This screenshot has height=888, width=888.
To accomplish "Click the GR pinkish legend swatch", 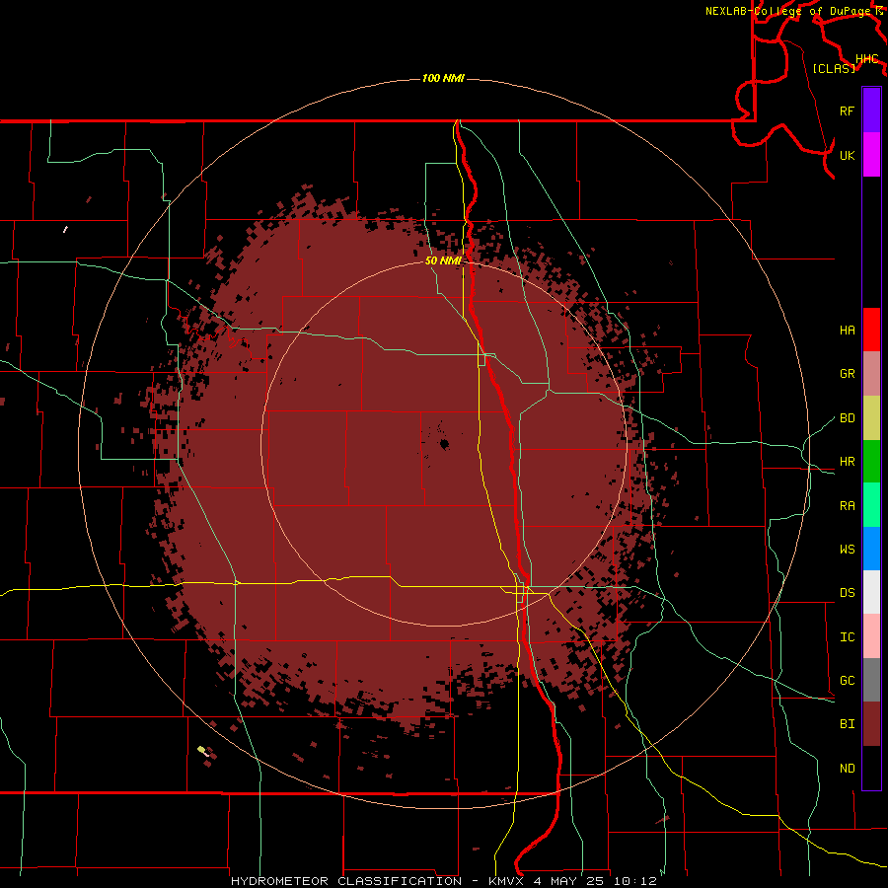I will 871,374.
